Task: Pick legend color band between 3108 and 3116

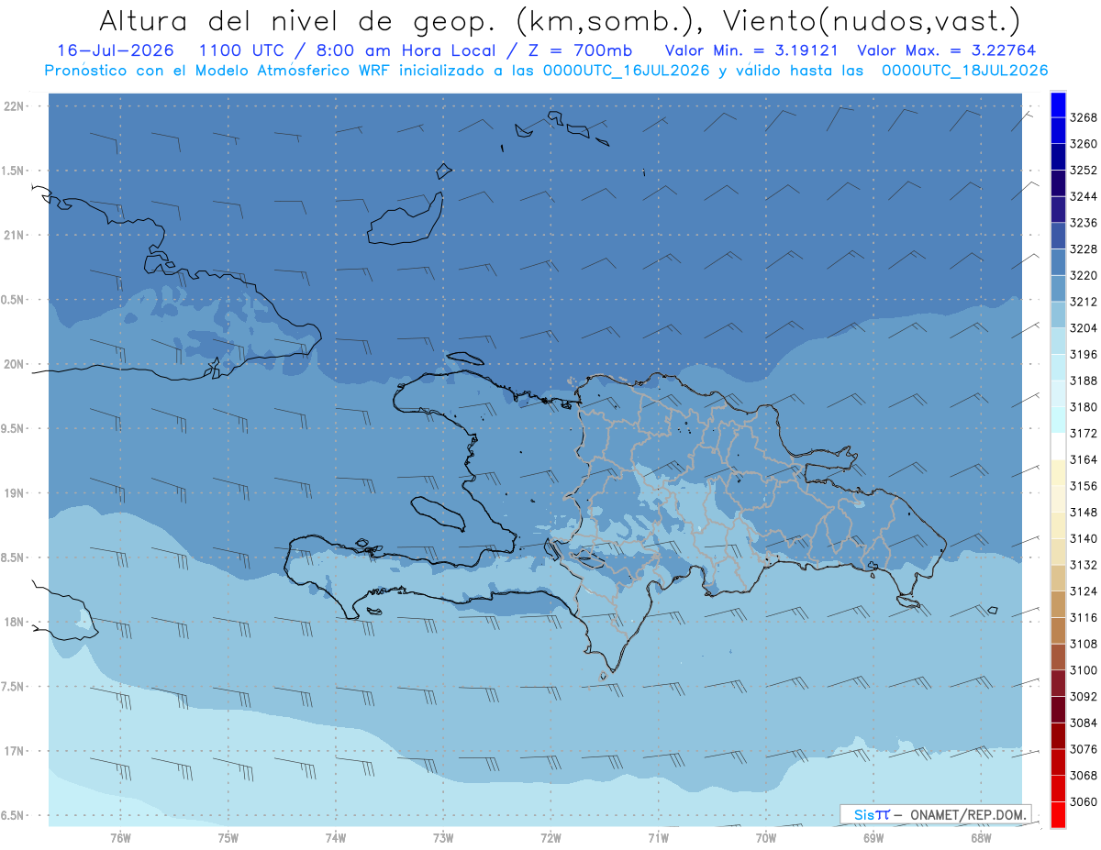Action: [x=1057, y=630]
